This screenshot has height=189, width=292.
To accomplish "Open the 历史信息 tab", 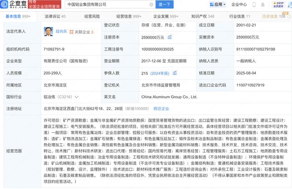I will [274, 16].
